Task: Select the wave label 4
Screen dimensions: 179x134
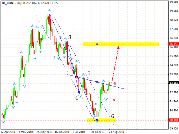Action: tap(77, 98)
